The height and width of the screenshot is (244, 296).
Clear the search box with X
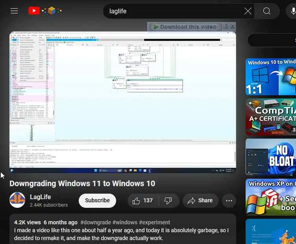click(248, 11)
